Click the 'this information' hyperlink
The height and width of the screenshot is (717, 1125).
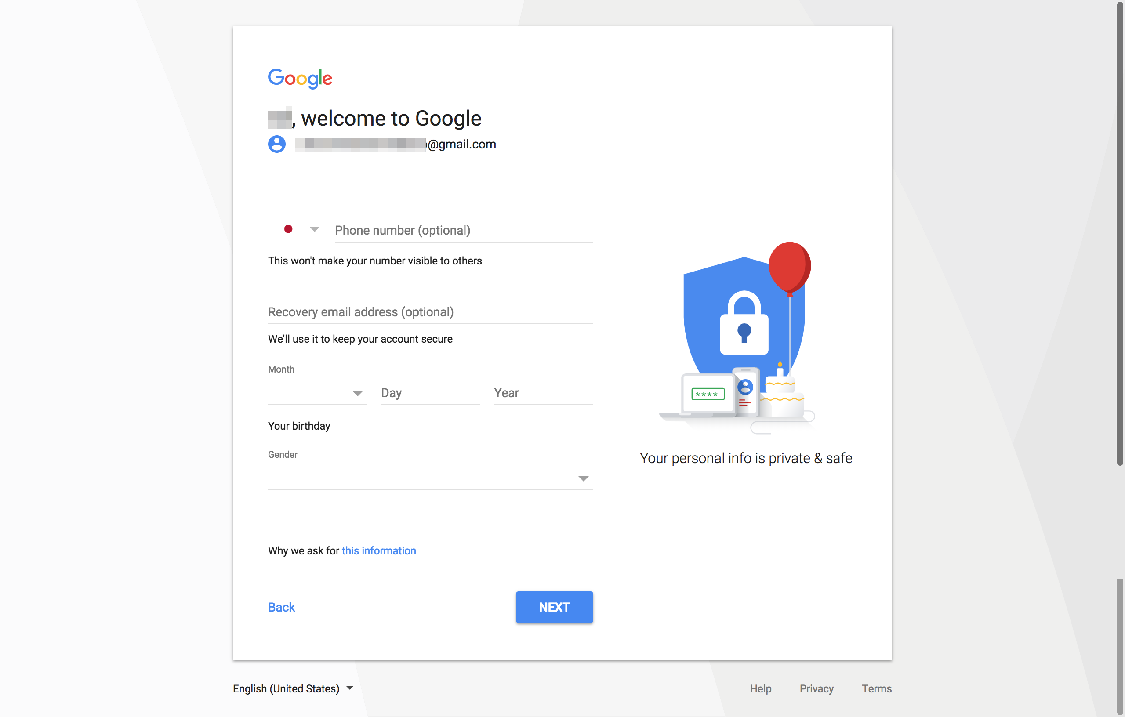click(379, 550)
